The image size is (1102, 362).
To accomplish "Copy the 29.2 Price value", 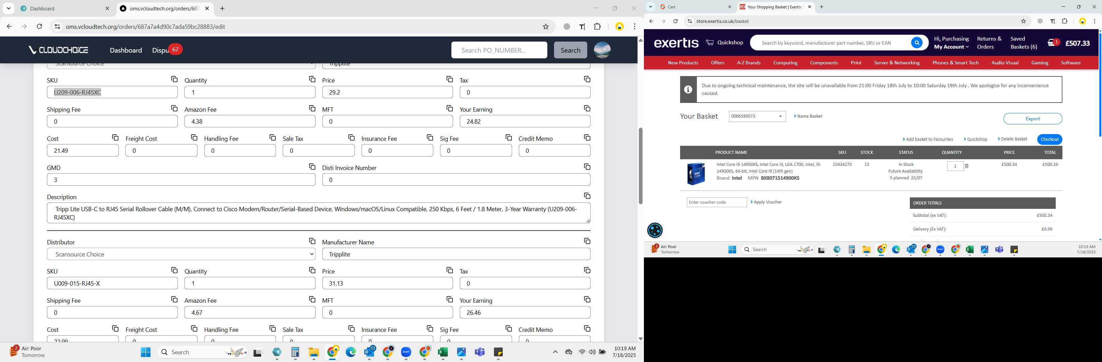I will coord(450,79).
